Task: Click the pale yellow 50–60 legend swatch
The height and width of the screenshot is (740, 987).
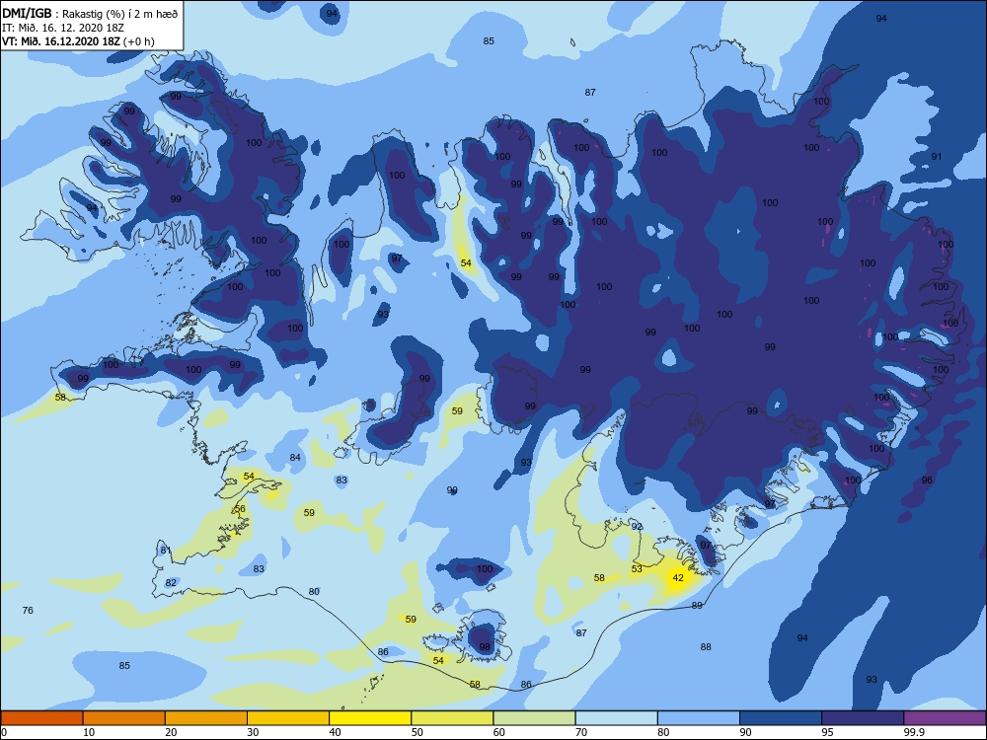Action: coord(452,718)
